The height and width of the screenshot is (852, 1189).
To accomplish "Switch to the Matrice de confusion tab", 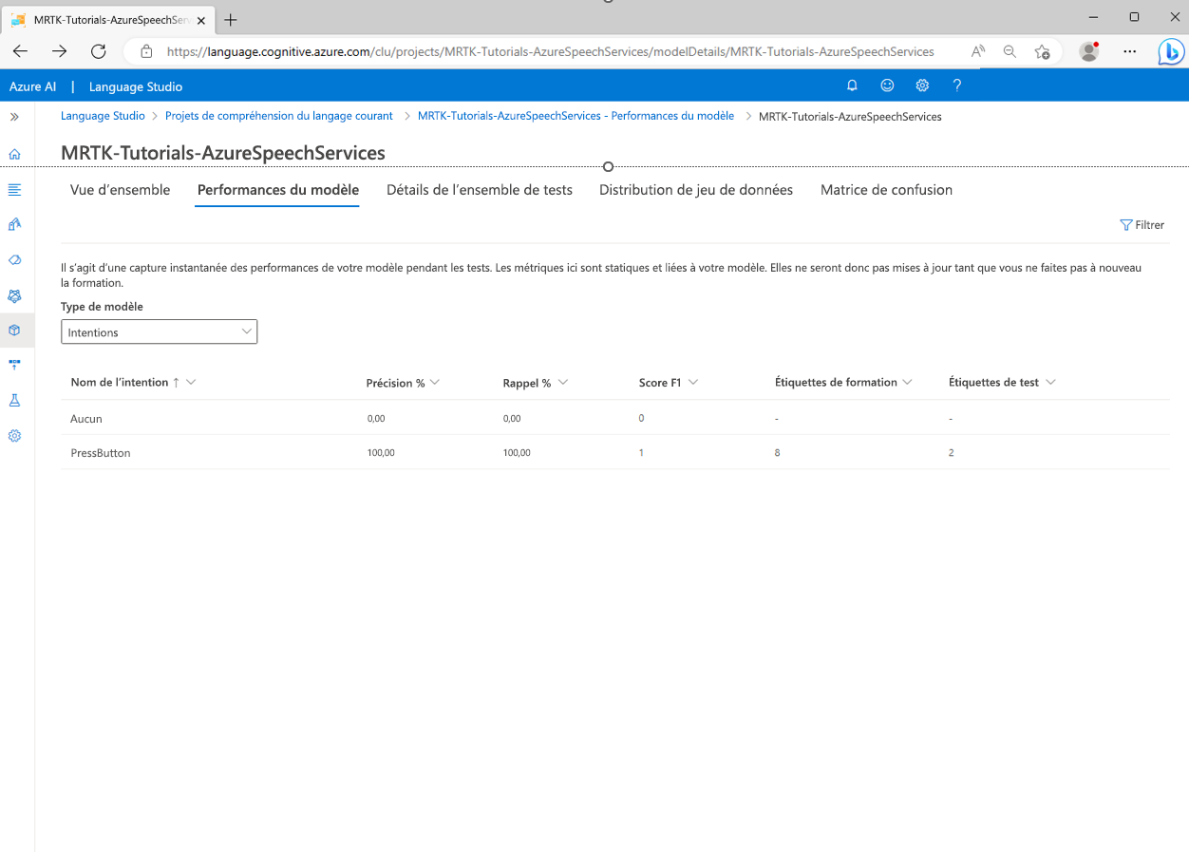I will coord(886,190).
